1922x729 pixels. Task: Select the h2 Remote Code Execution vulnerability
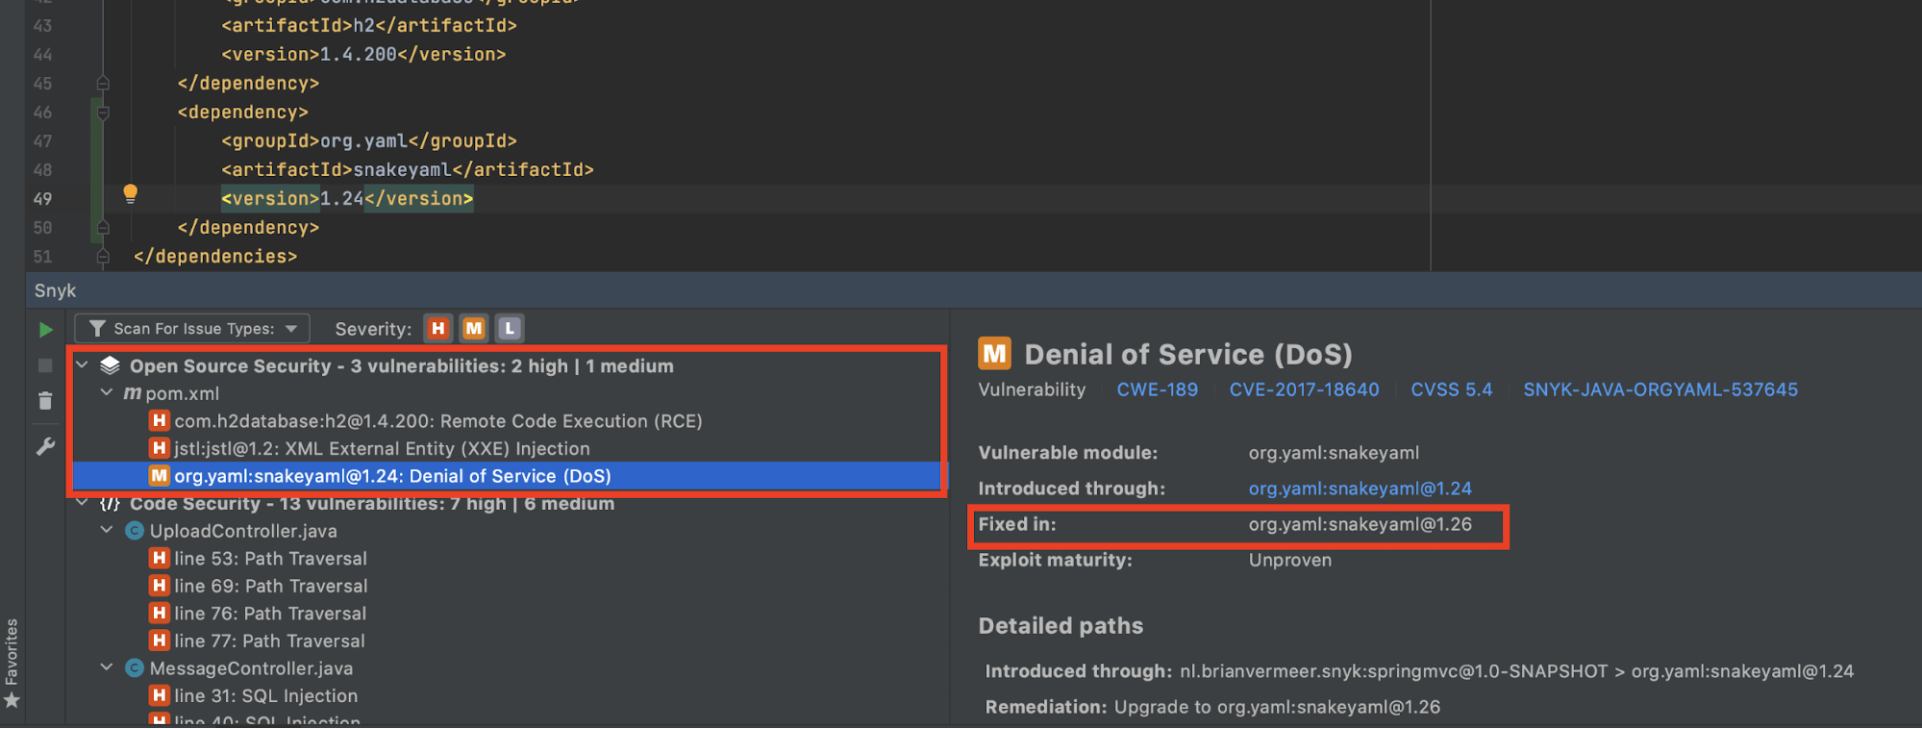[x=437, y=421]
